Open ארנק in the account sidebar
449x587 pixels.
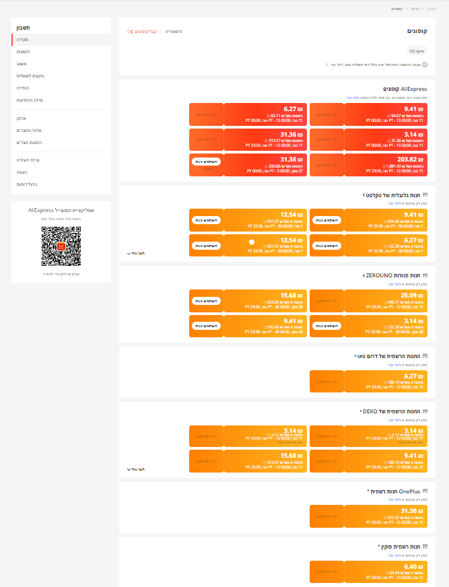point(22,118)
